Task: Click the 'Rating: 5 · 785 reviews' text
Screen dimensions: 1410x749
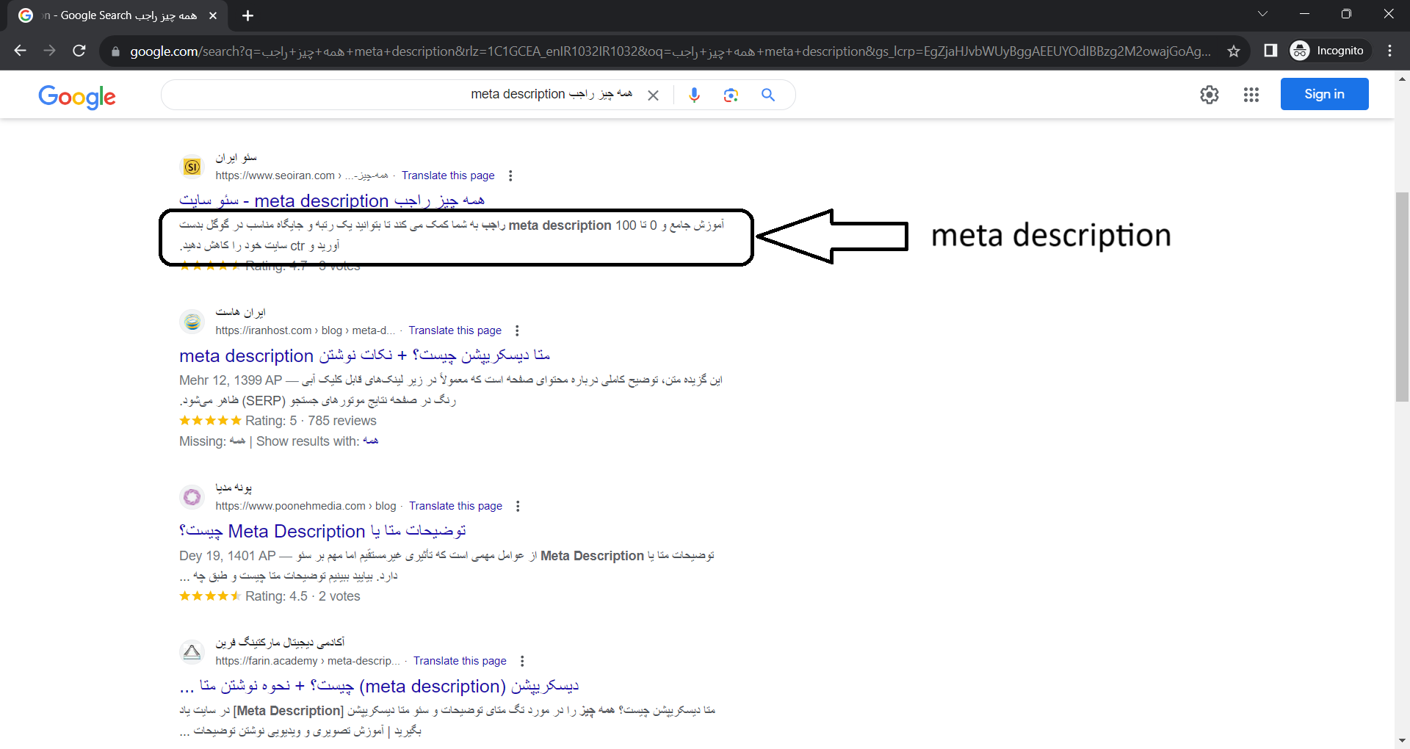Action: (311, 421)
